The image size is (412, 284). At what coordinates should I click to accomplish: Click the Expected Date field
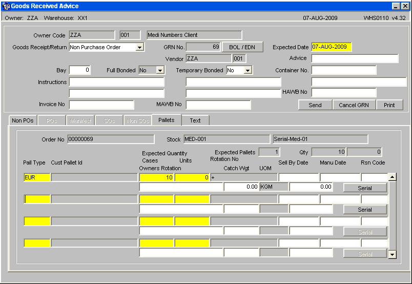[x=332, y=47]
